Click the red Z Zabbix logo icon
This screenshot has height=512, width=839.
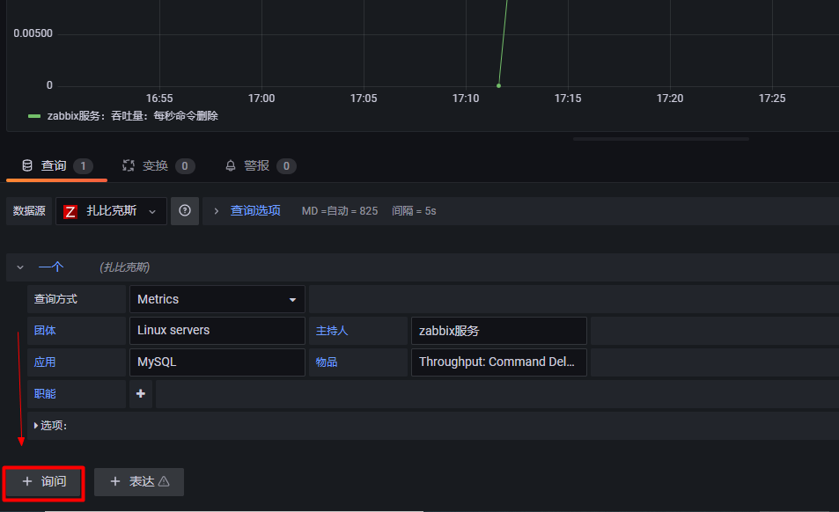70,212
